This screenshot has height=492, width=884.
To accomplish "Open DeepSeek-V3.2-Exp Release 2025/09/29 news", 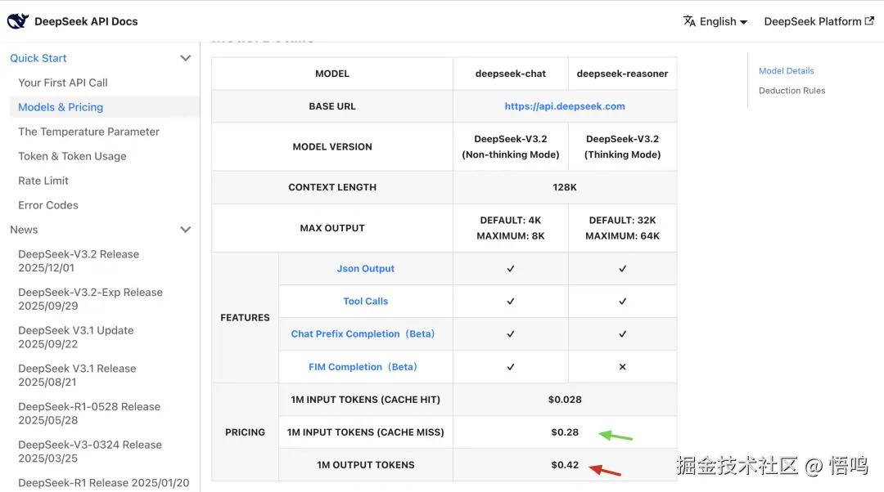I will click(90, 299).
